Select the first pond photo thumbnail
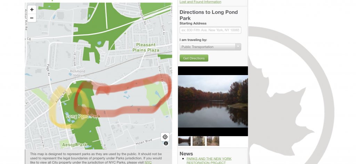356x164 pixels. click(184, 141)
